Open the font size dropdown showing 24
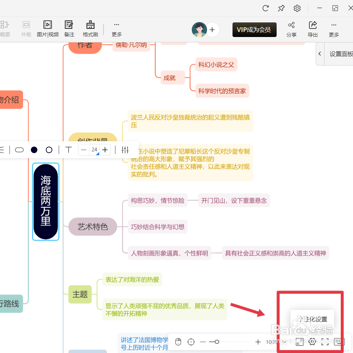This screenshot has height=353, width=353. click(94, 150)
